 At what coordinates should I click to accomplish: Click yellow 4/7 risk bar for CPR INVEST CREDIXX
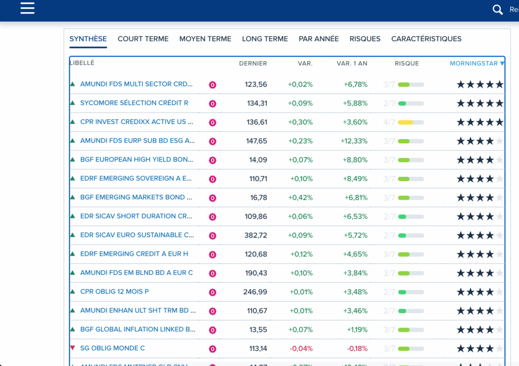[411, 123]
